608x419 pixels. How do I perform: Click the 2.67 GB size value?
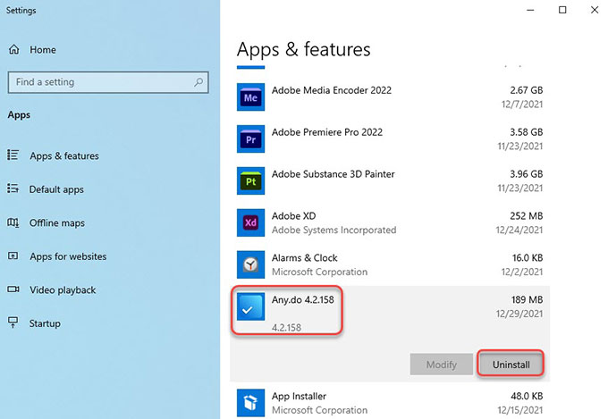point(526,90)
